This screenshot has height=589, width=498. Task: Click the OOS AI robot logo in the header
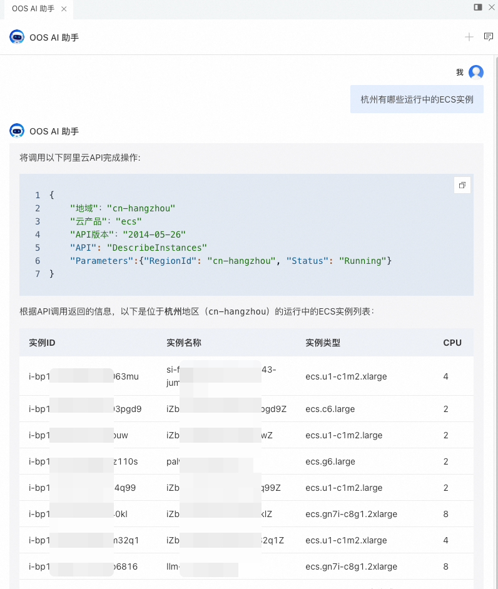pos(17,37)
